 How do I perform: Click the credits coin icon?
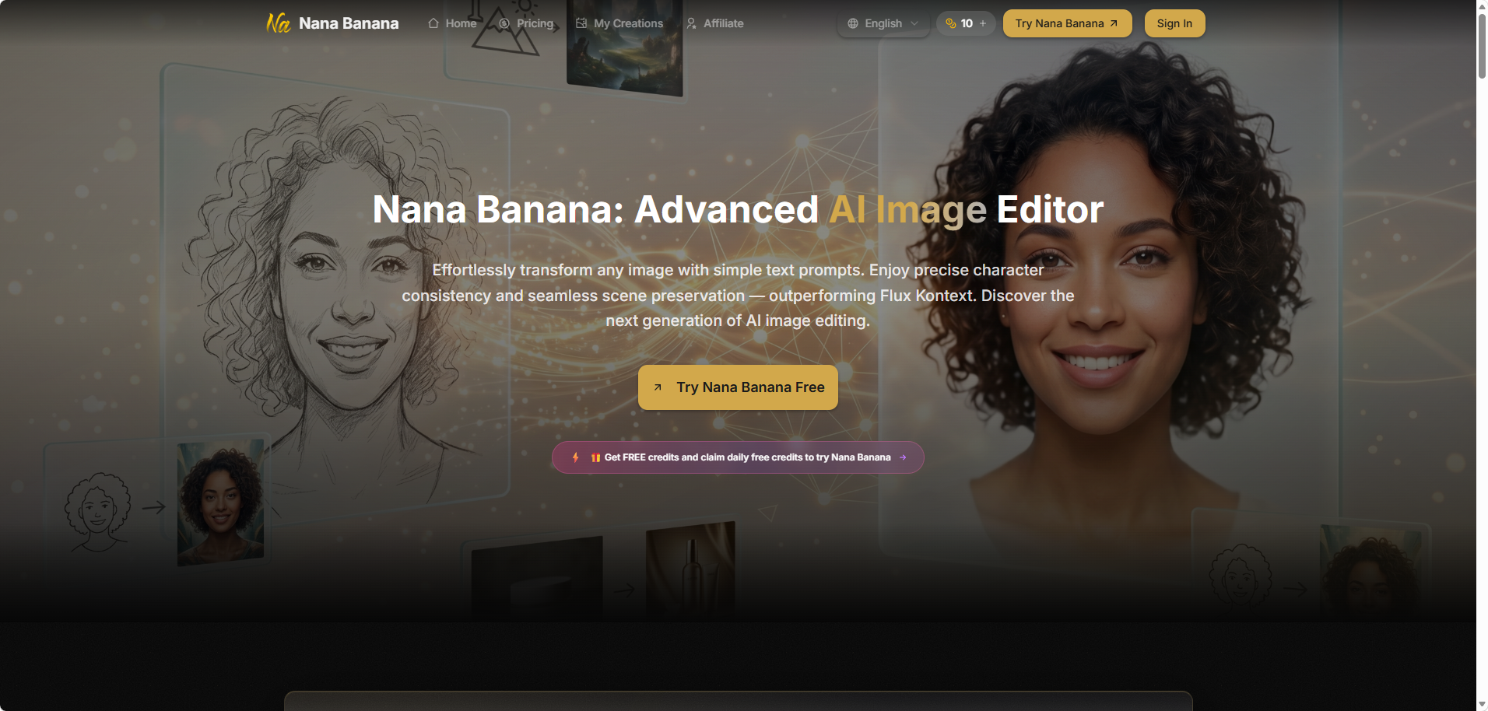point(950,23)
